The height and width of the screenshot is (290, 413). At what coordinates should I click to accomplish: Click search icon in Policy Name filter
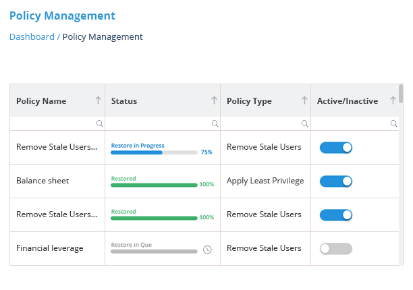[x=100, y=123]
